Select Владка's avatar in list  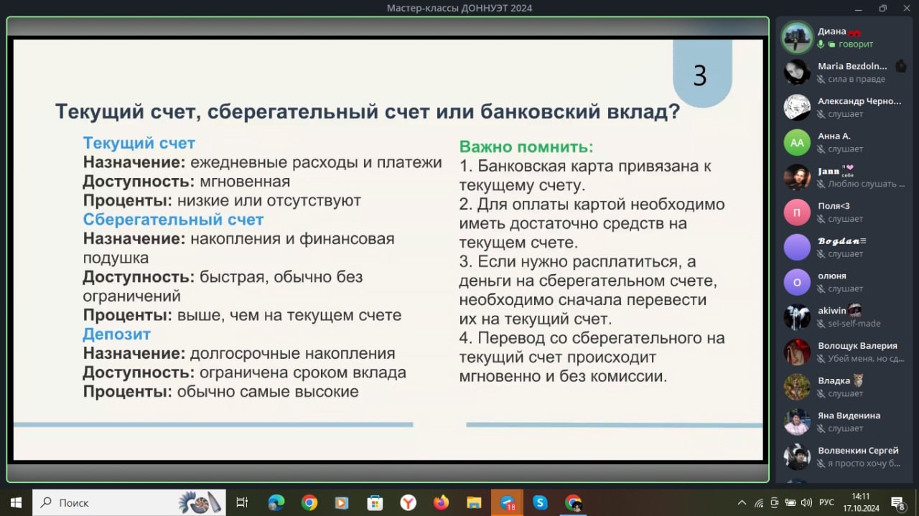[x=797, y=387]
